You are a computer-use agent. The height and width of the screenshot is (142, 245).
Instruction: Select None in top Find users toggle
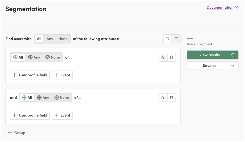63,39
